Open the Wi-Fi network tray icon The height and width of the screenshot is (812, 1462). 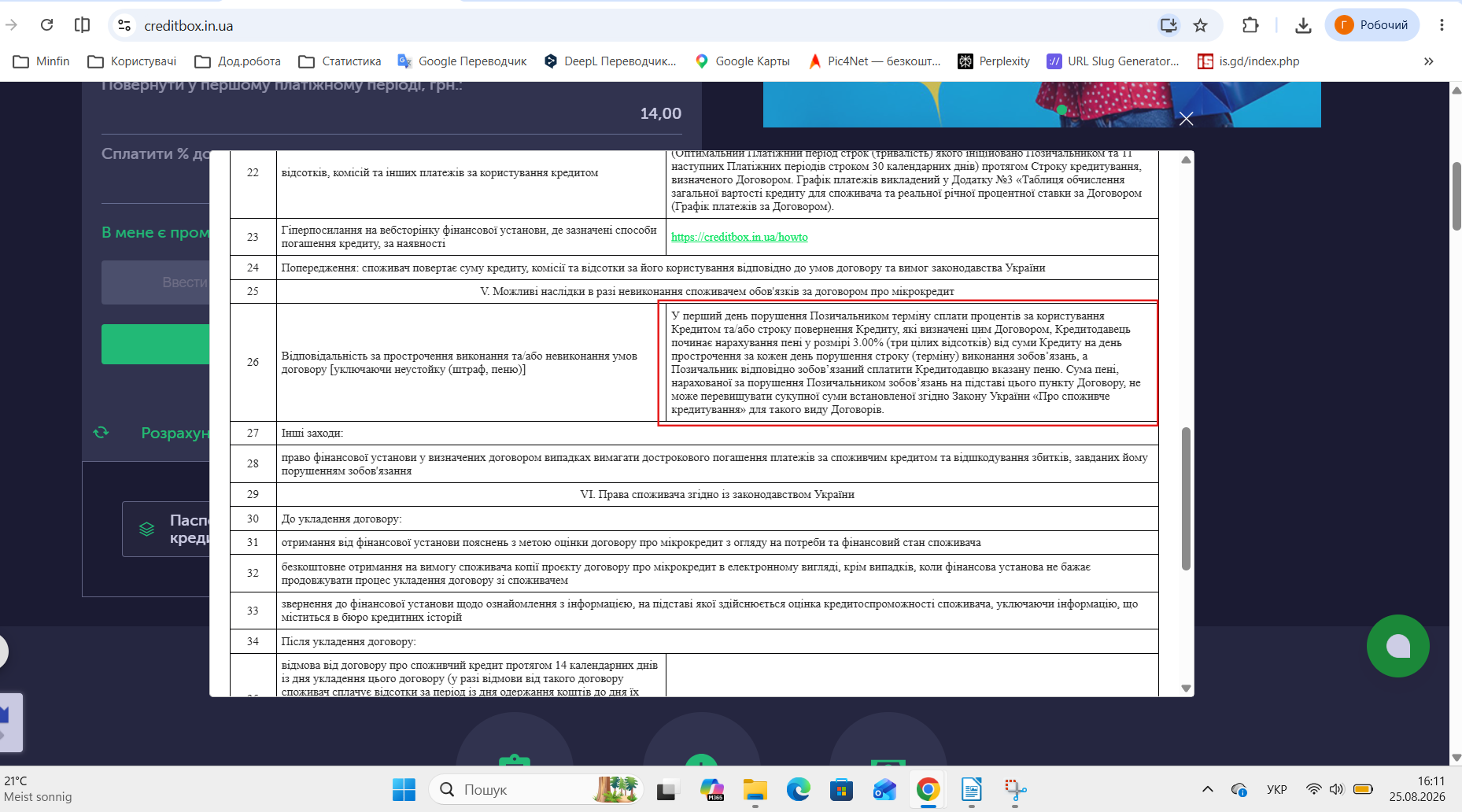click(1313, 789)
